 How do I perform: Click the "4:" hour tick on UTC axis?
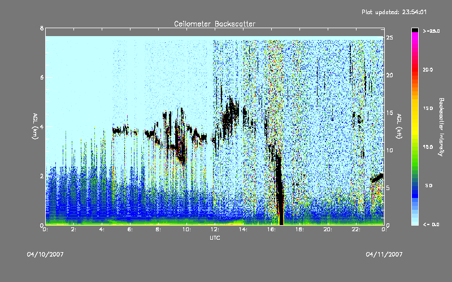click(x=102, y=230)
